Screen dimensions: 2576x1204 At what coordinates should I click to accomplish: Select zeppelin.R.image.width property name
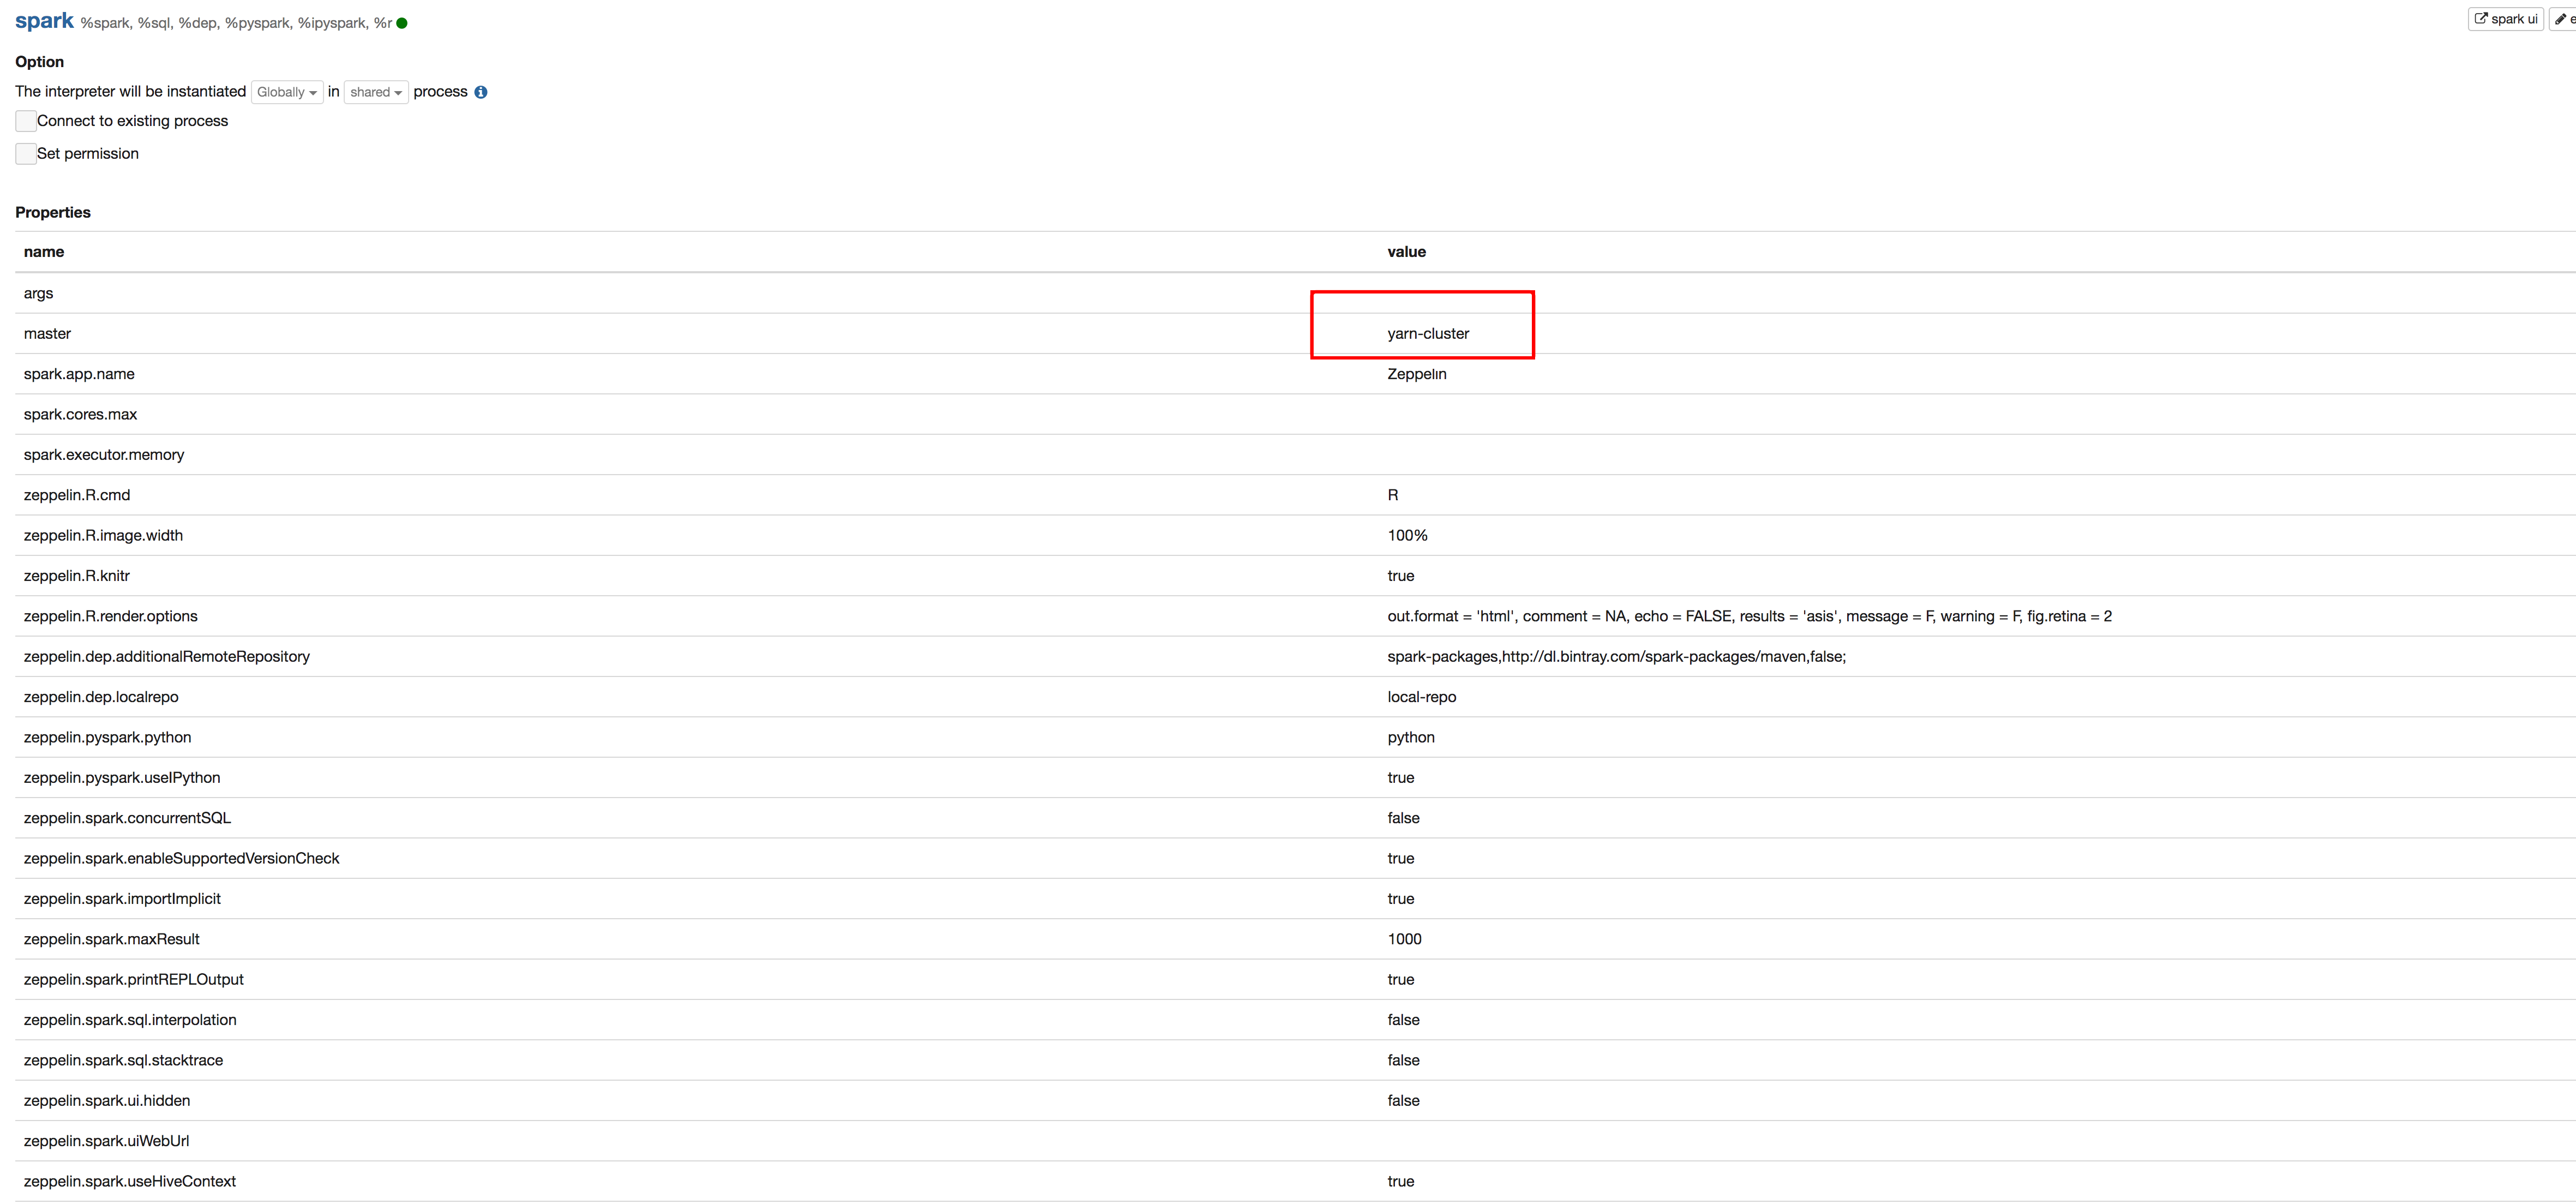(103, 536)
